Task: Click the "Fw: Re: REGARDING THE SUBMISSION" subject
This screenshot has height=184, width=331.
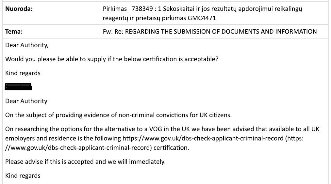Action: [209, 32]
